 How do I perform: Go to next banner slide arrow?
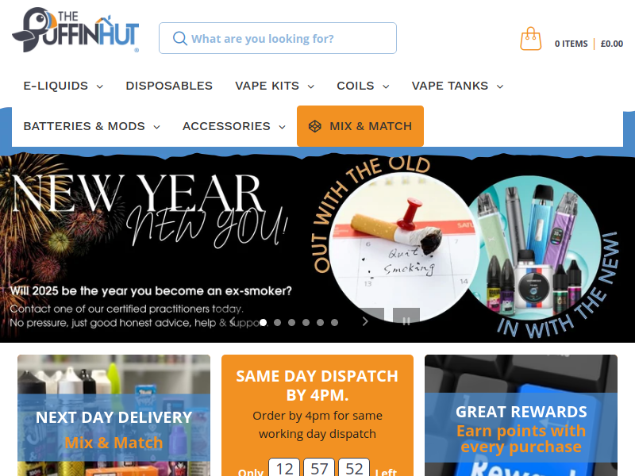click(365, 321)
